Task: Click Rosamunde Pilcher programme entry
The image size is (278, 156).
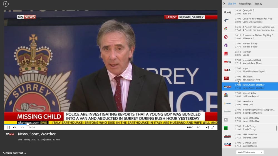Action: 258,35
